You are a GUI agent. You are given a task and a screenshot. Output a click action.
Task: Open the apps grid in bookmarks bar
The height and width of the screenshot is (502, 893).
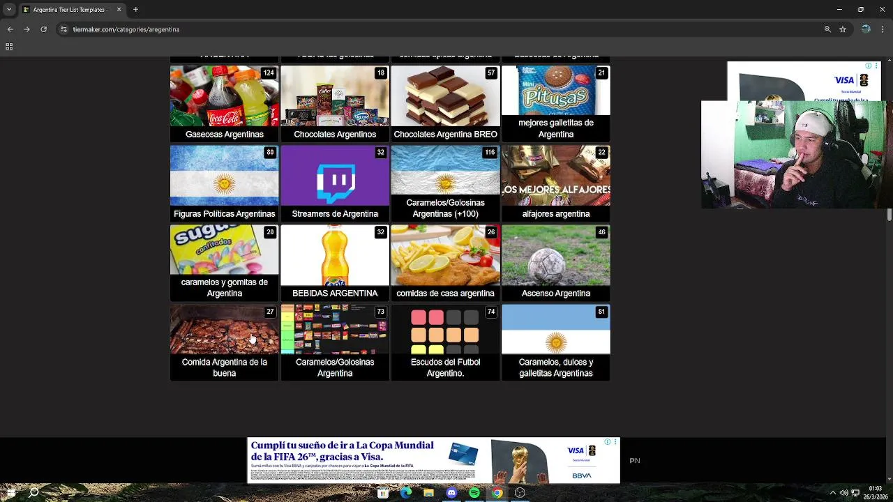pyautogui.click(x=9, y=47)
